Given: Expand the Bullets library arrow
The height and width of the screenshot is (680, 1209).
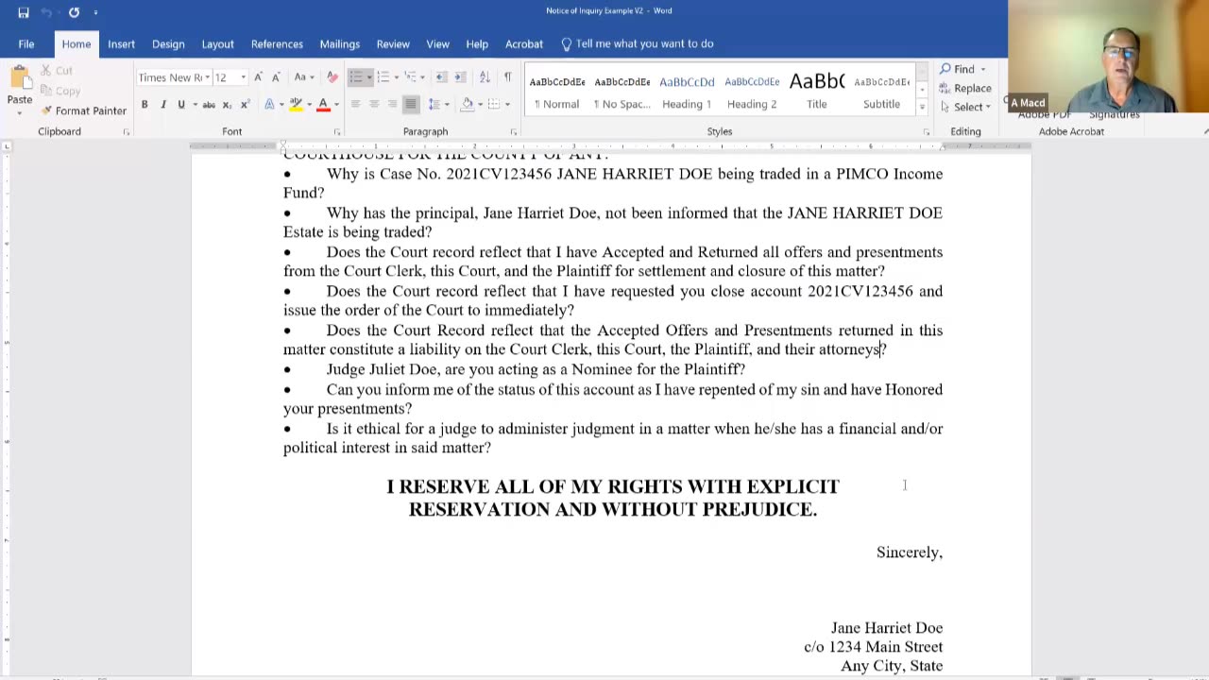Looking at the screenshot, I should (367, 77).
